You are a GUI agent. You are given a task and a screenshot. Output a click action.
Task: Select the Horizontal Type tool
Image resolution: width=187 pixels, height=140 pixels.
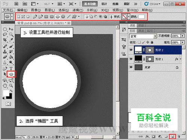11,68
